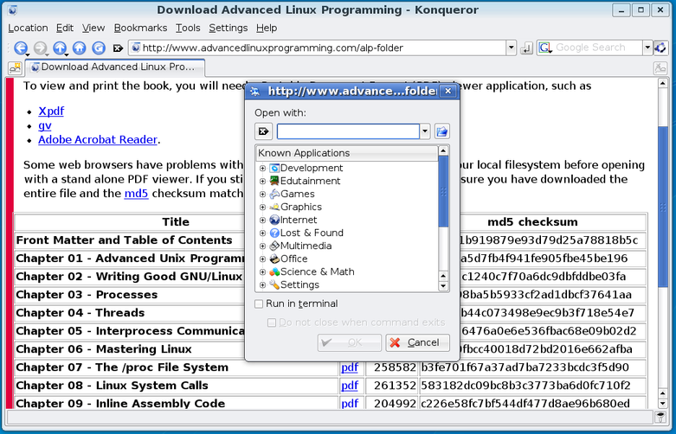This screenshot has height=434, width=676.
Task: Click the Lost & Found question icon
Action: point(274,233)
